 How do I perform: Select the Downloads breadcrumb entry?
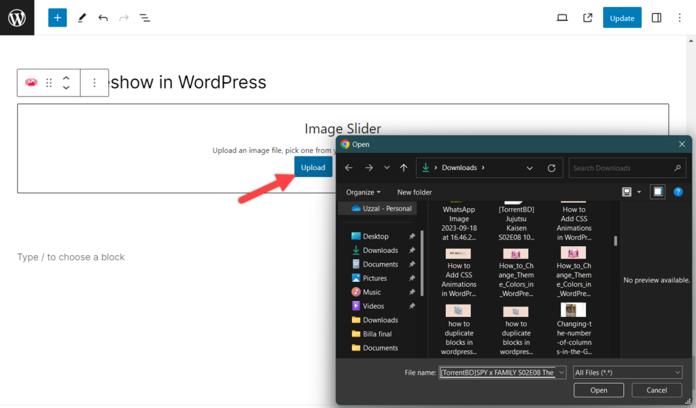coord(459,167)
